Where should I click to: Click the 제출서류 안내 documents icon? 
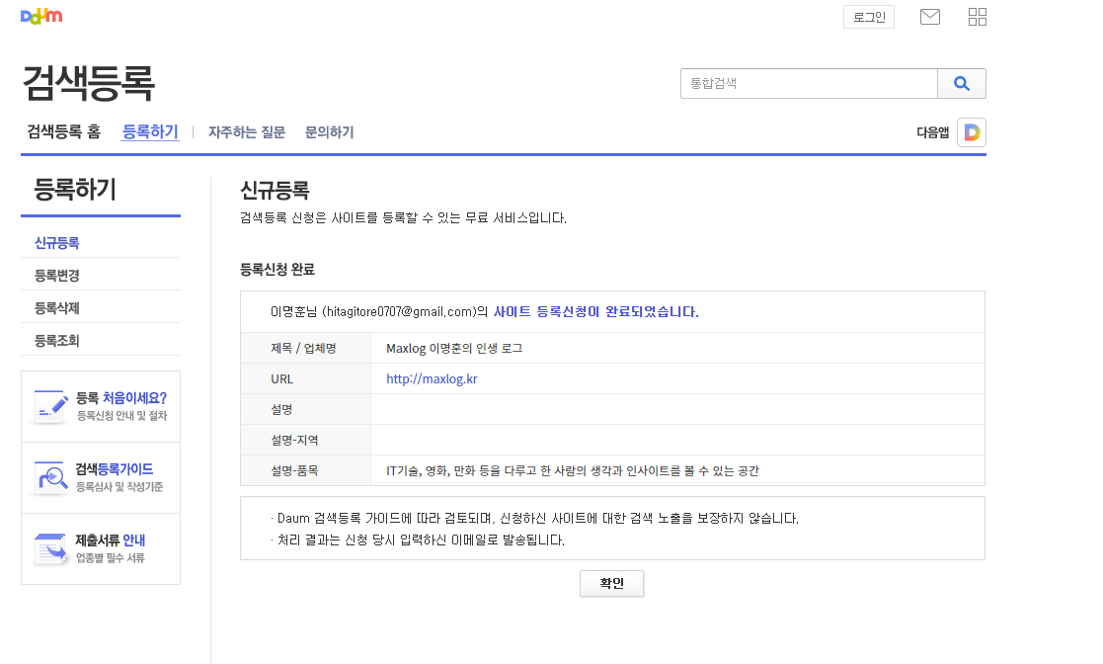(x=50, y=548)
